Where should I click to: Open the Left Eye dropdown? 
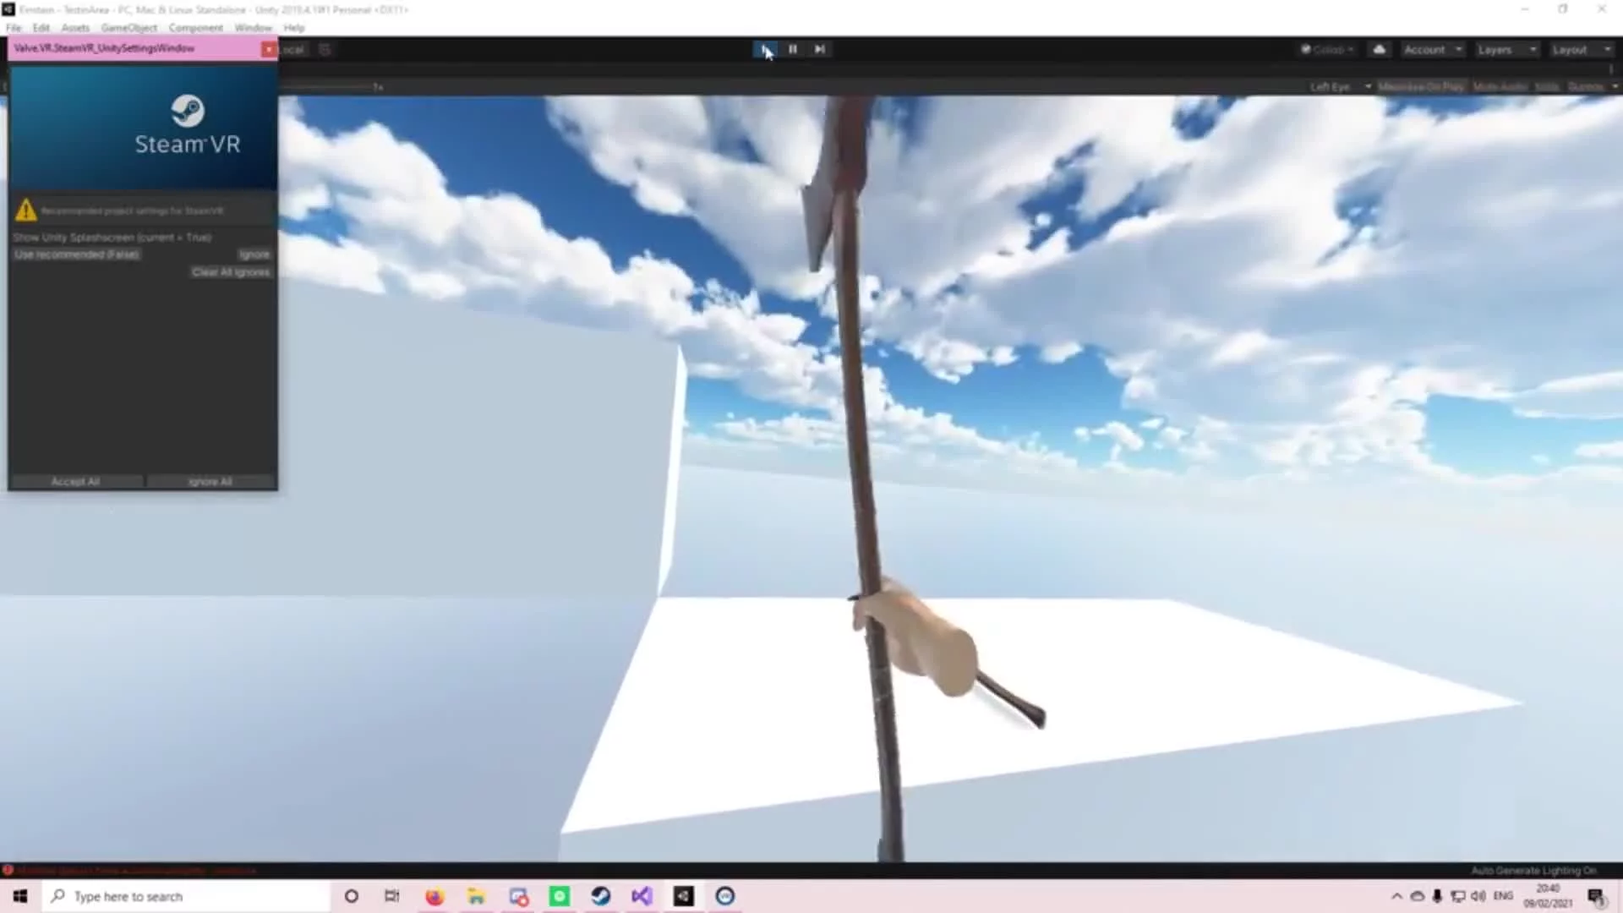click(1339, 86)
